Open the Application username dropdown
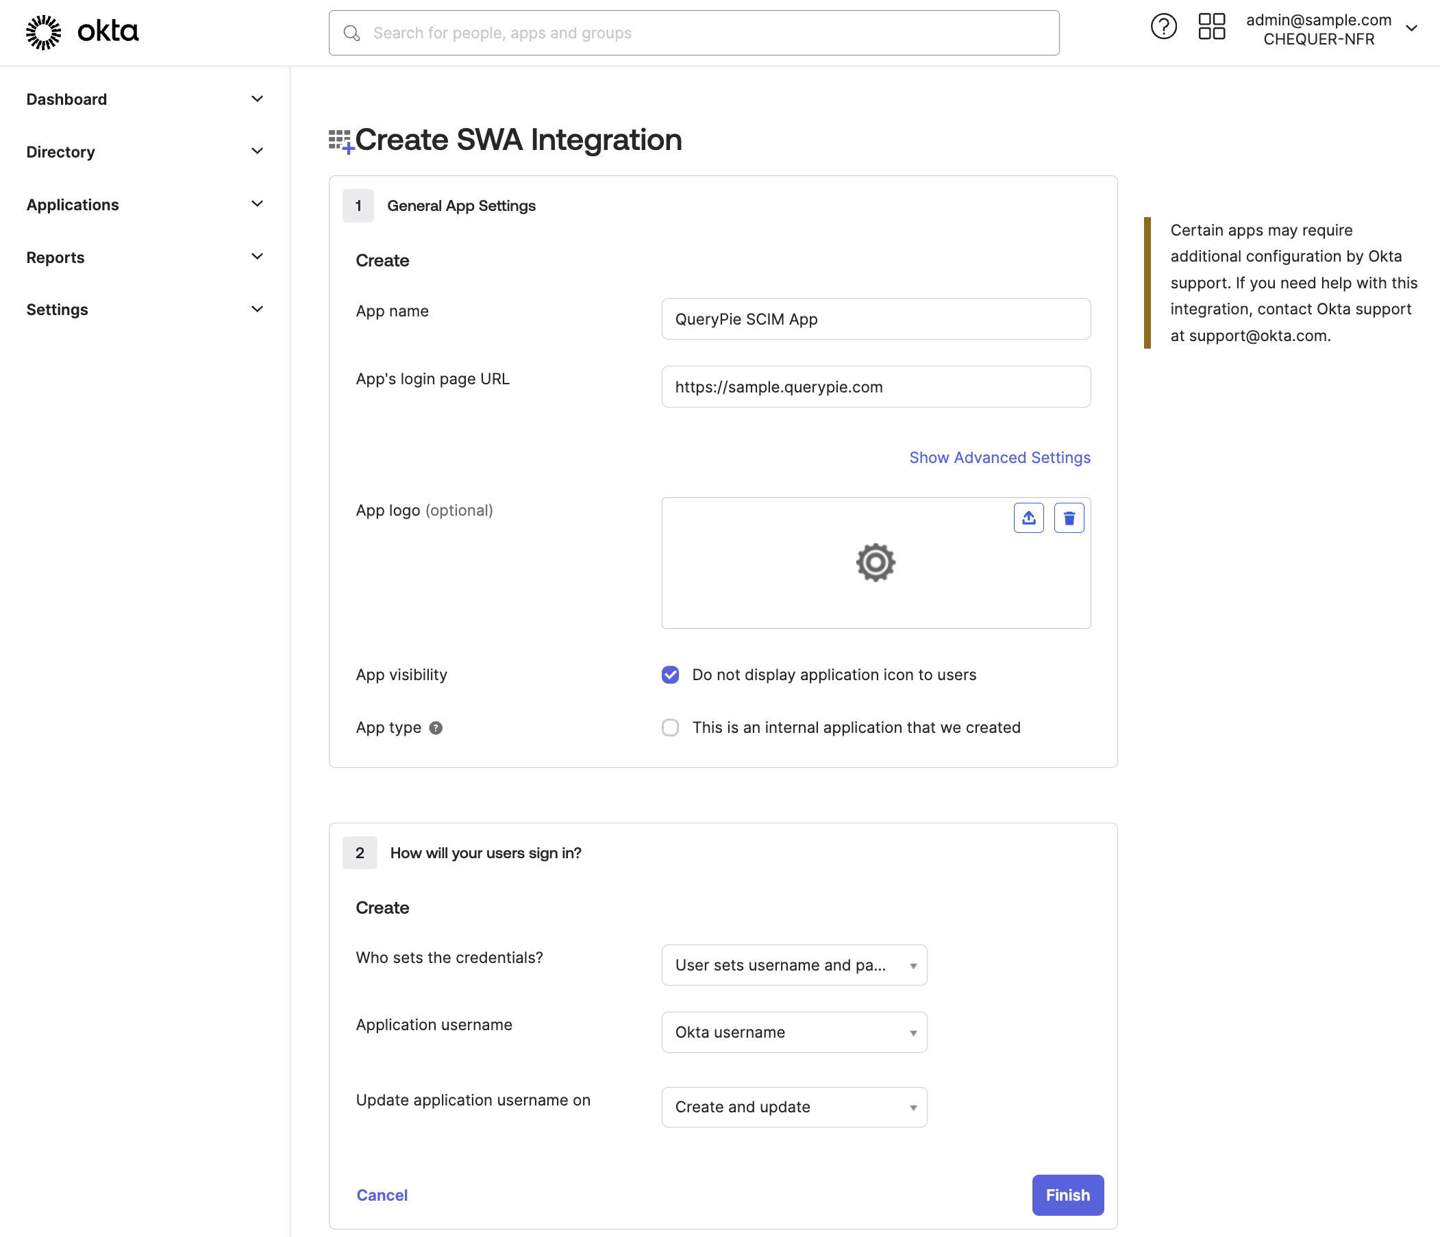 [795, 1032]
